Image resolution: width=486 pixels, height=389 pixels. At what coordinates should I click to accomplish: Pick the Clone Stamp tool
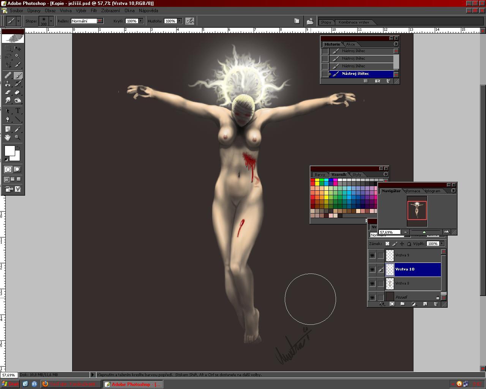8,84
